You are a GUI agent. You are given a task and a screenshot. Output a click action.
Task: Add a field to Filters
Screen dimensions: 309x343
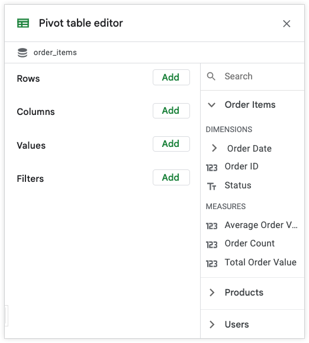click(x=171, y=177)
